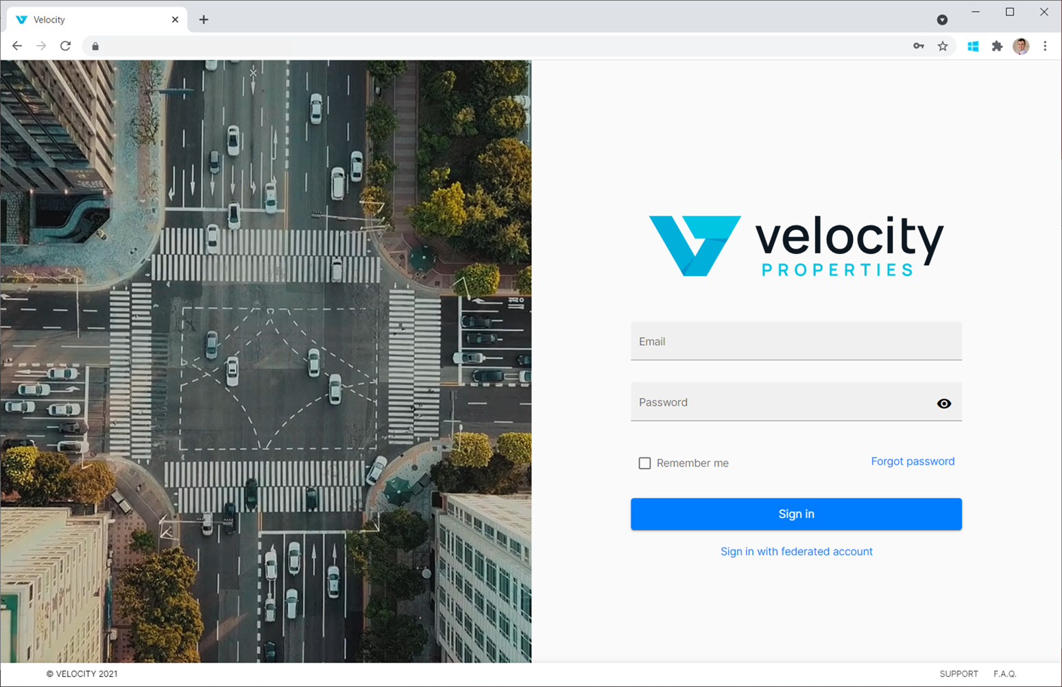Reload the Velocity page
1062x687 pixels.
pos(65,46)
